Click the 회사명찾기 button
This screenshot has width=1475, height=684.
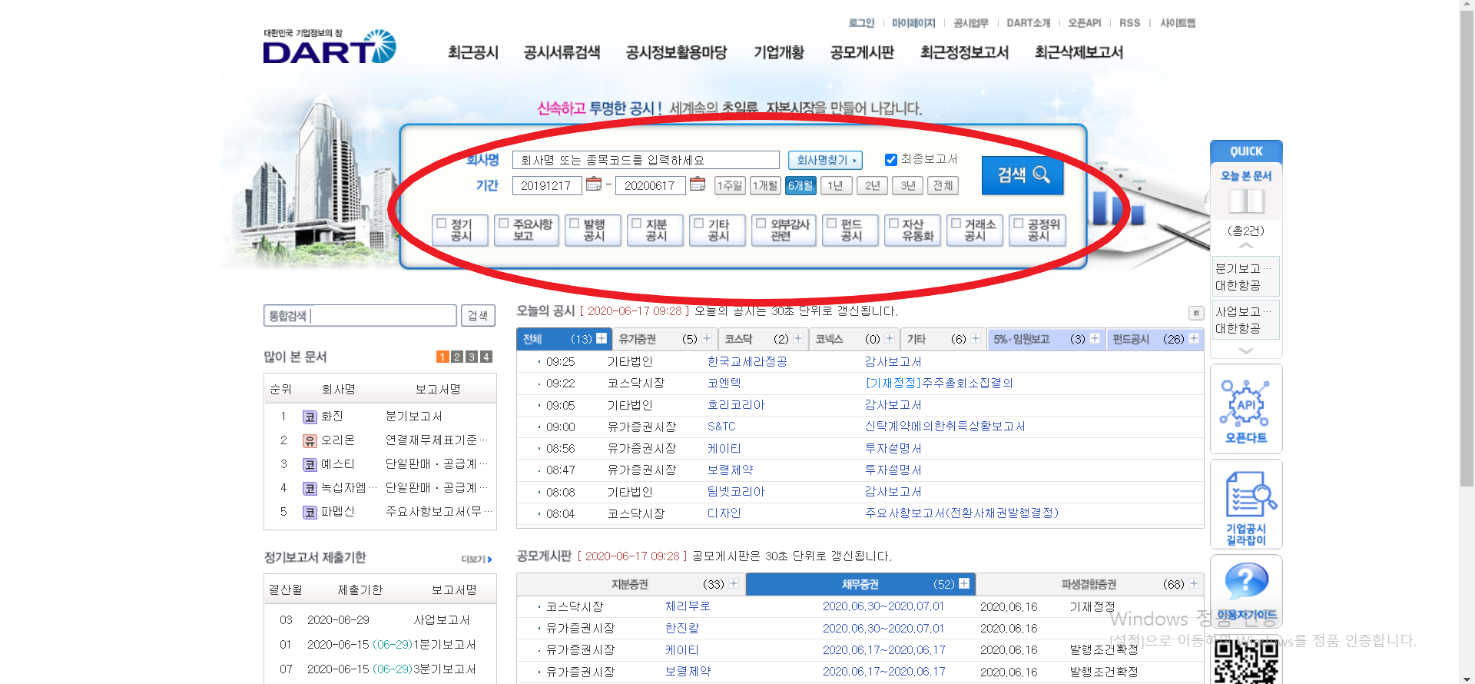[825, 160]
